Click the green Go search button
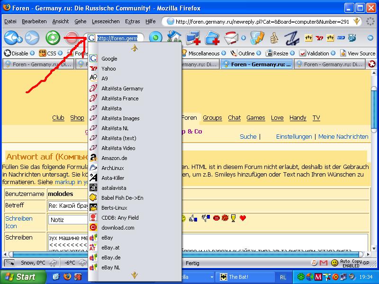This screenshot has width=379, height=284. 155,38
